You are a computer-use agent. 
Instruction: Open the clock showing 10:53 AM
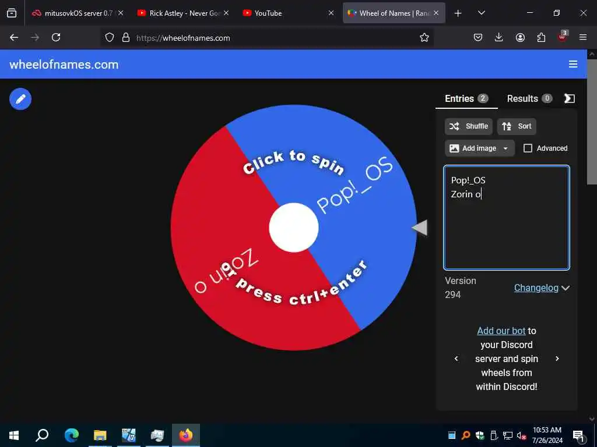click(x=547, y=435)
